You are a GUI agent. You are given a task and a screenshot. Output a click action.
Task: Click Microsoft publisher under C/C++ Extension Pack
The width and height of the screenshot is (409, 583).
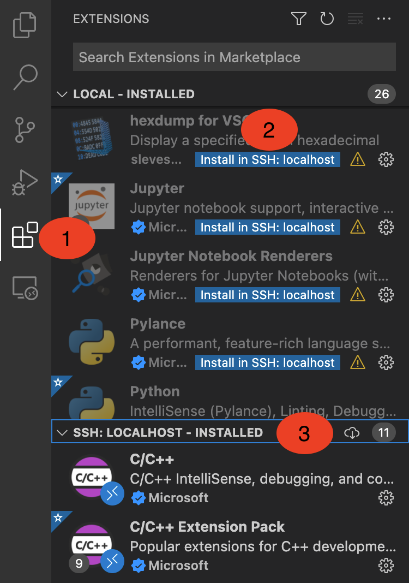pyautogui.click(x=178, y=566)
